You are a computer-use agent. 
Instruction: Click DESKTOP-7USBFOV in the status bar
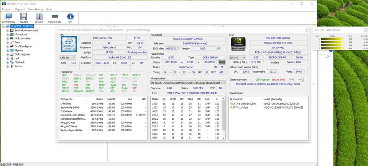click(12, 164)
